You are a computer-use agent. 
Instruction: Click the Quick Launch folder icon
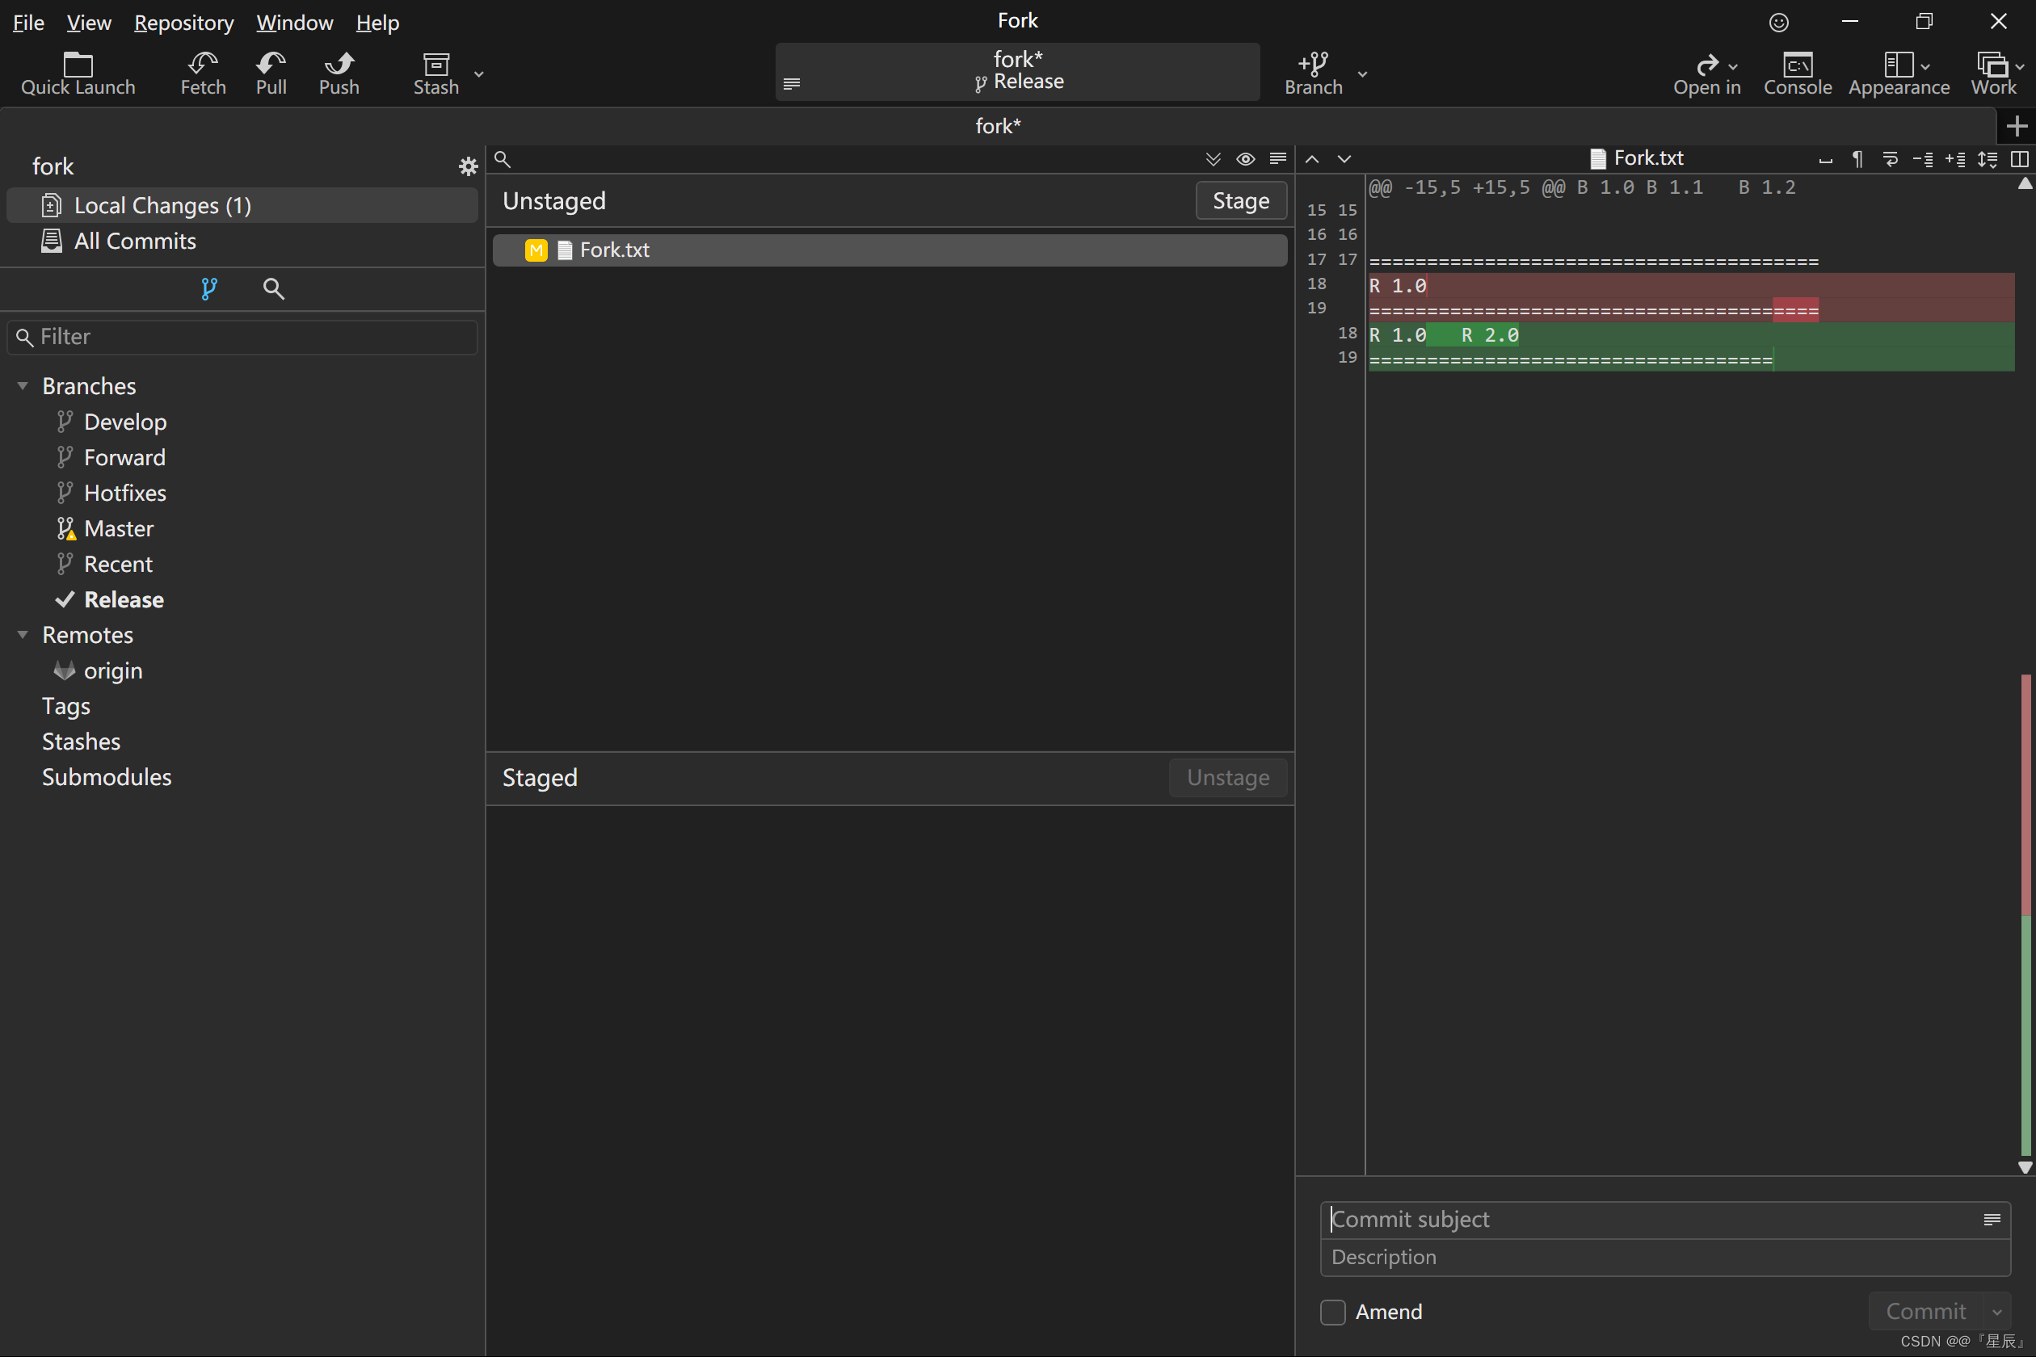click(x=78, y=64)
